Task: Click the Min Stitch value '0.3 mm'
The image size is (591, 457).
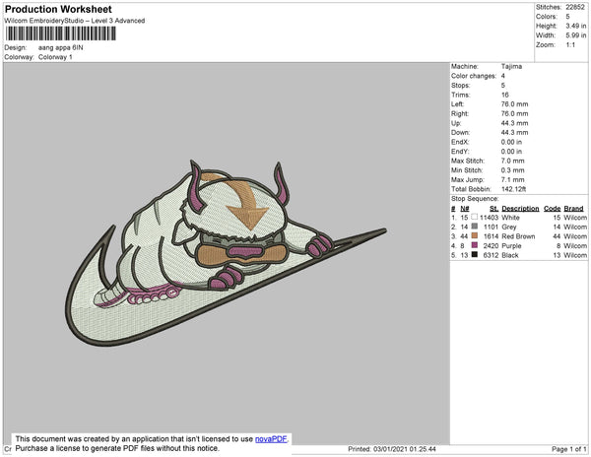Action: click(x=512, y=170)
